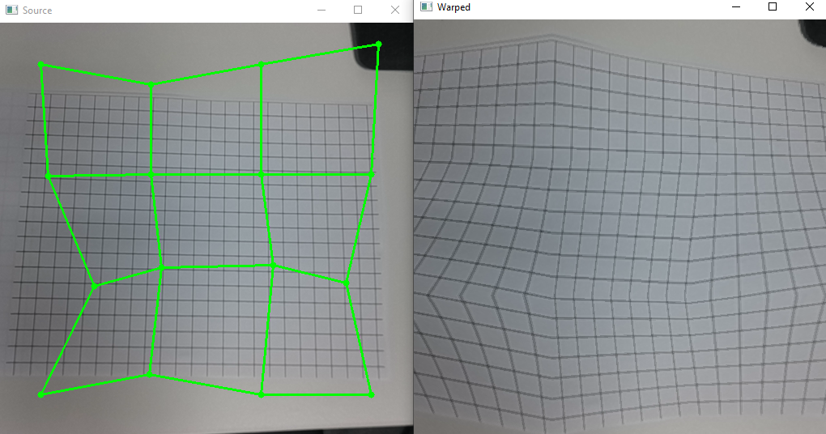Click the Source window's application icon
Screen dimensions: 826x434
11,10
